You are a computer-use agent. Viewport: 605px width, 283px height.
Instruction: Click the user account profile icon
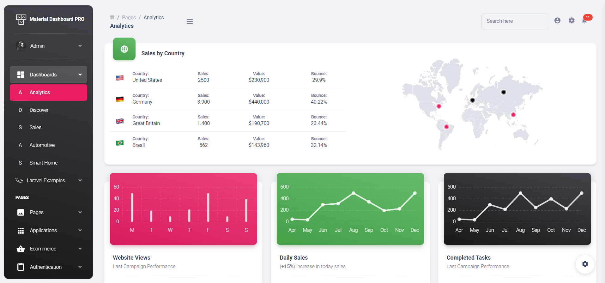pos(557,21)
